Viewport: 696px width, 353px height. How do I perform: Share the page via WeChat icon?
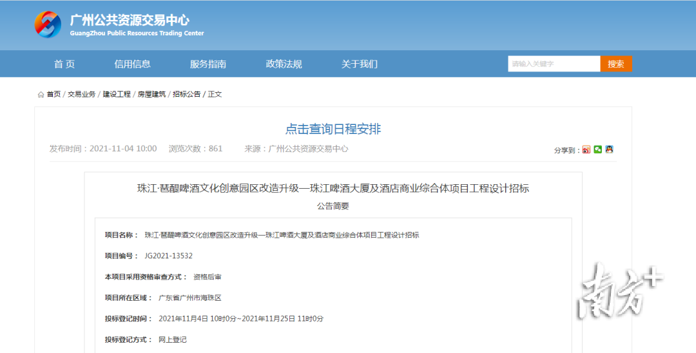click(597, 149)
